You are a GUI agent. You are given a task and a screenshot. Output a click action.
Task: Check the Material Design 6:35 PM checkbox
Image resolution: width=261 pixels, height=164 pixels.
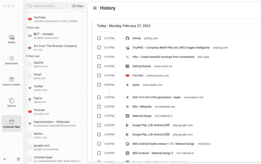click(x=99, y=116)
